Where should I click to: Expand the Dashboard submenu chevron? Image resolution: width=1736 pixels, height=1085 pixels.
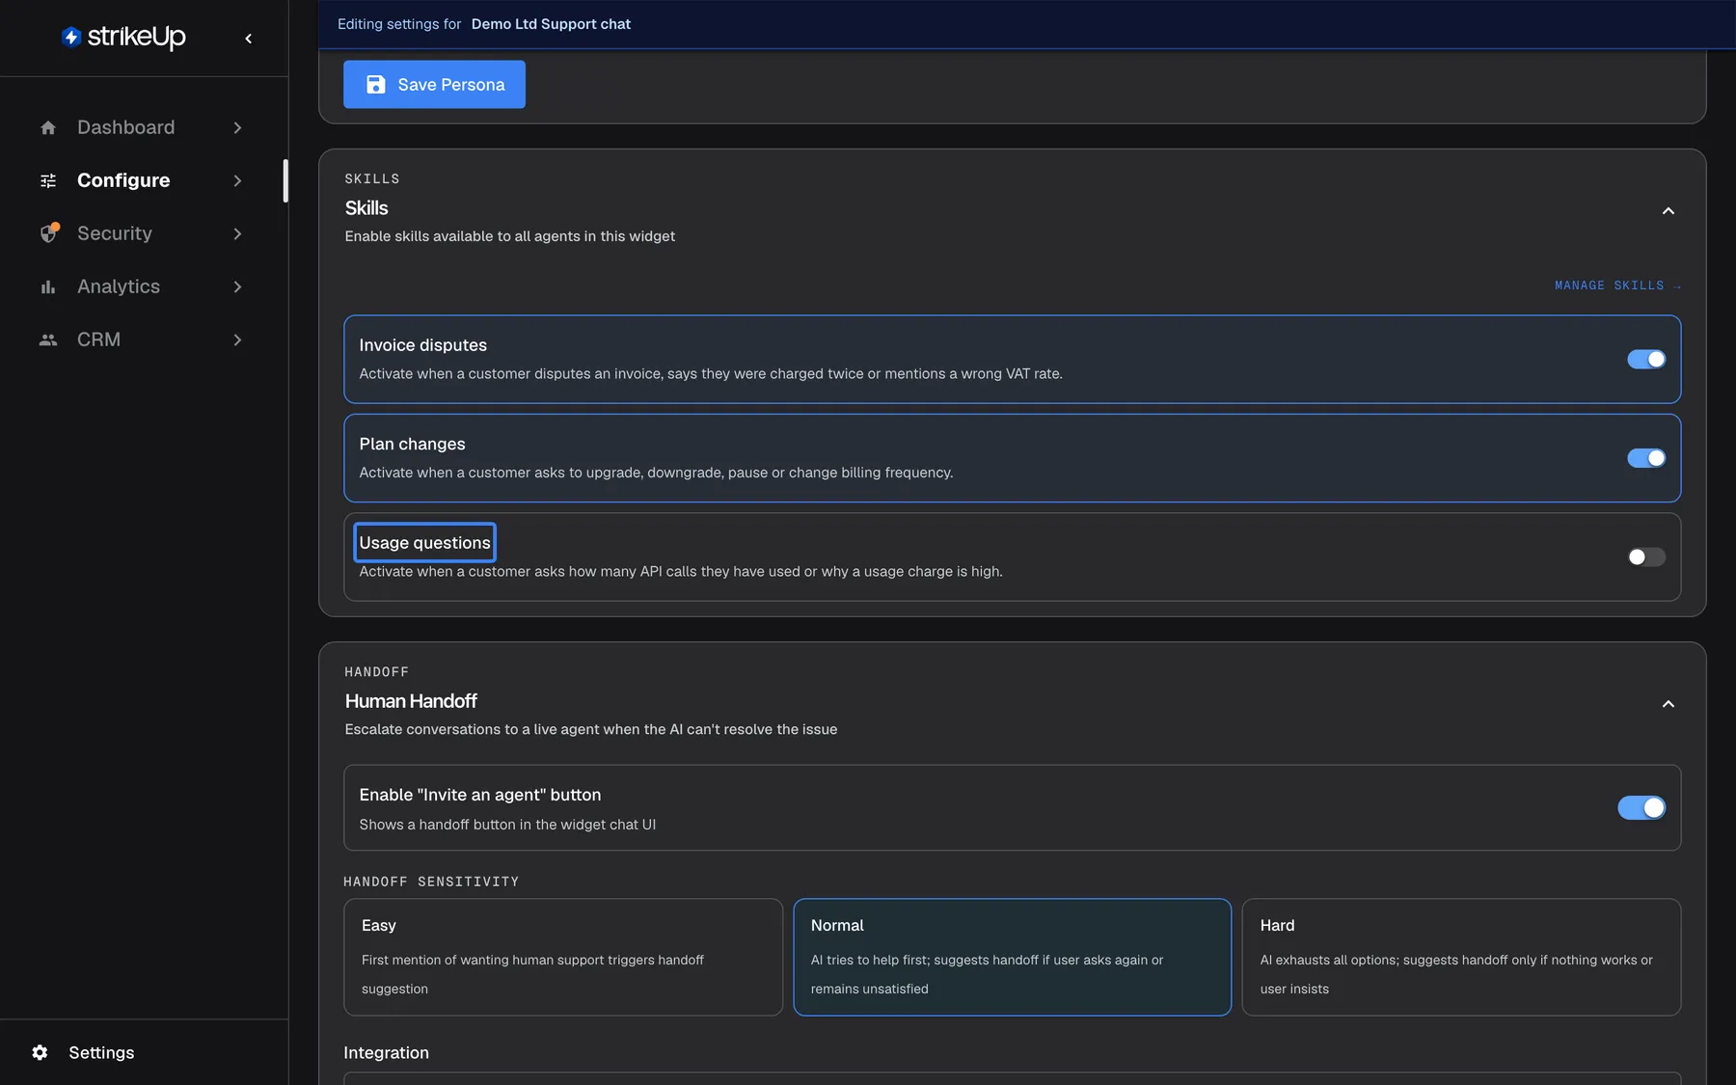tap(237, 127)
